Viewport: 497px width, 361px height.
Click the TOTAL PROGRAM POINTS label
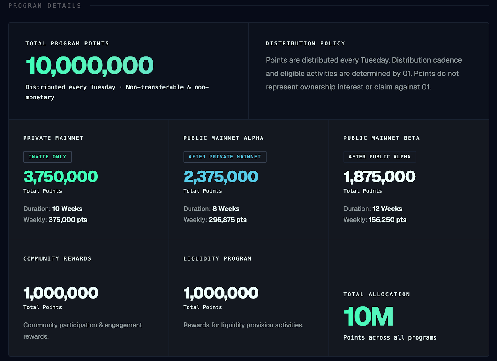click(x=67, y=43)
